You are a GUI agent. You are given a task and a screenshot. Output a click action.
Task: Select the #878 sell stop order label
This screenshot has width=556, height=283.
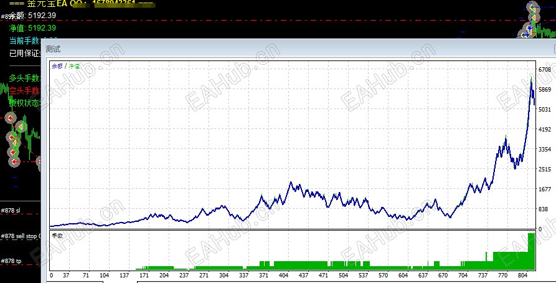click(21, 236)
